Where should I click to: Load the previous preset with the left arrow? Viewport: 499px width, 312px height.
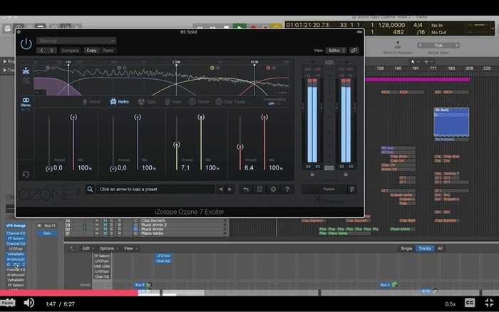click(x=220, y=189)
